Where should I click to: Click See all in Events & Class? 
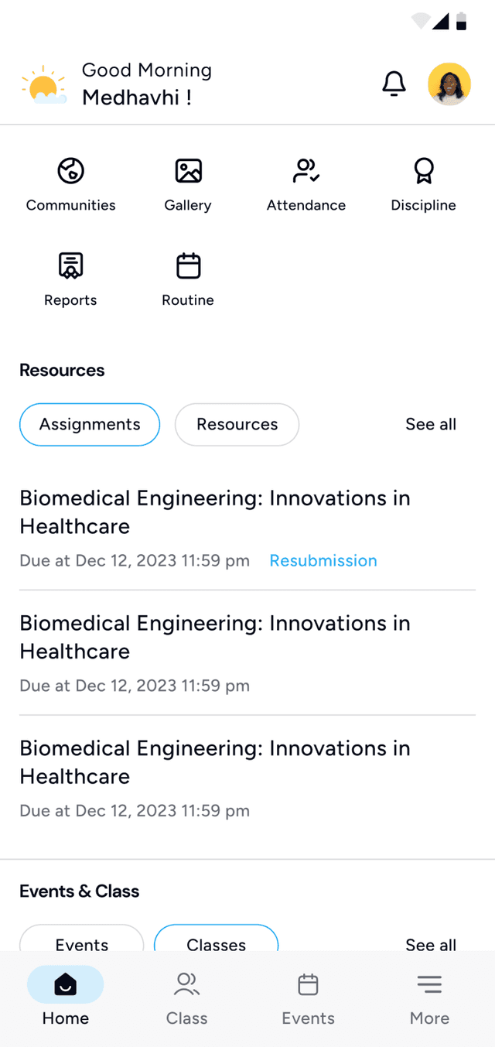431,944
